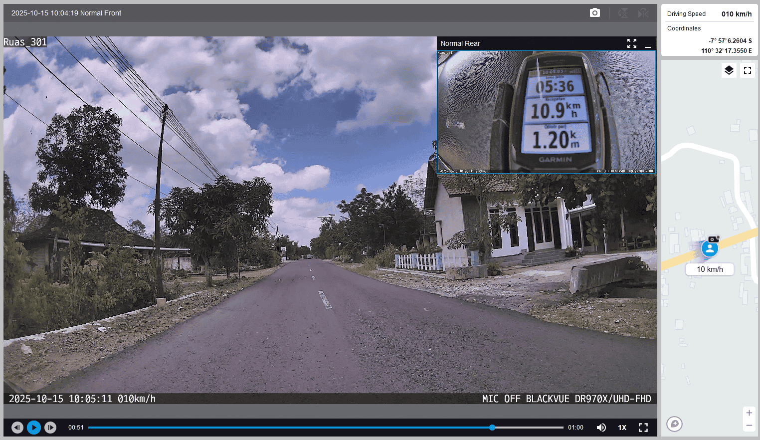Image resolution: width=760 pixels, height=440 pixels.
Task: Select the blue vehicle marker on map
Action: [710, 248]
